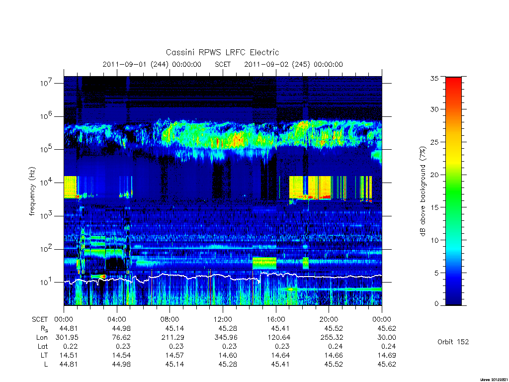Click the color bar tick label 5

click(x=436, y=273)
